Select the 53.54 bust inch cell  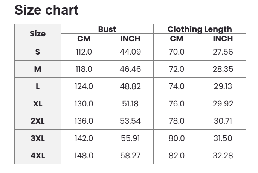click(x=130, y=121)
